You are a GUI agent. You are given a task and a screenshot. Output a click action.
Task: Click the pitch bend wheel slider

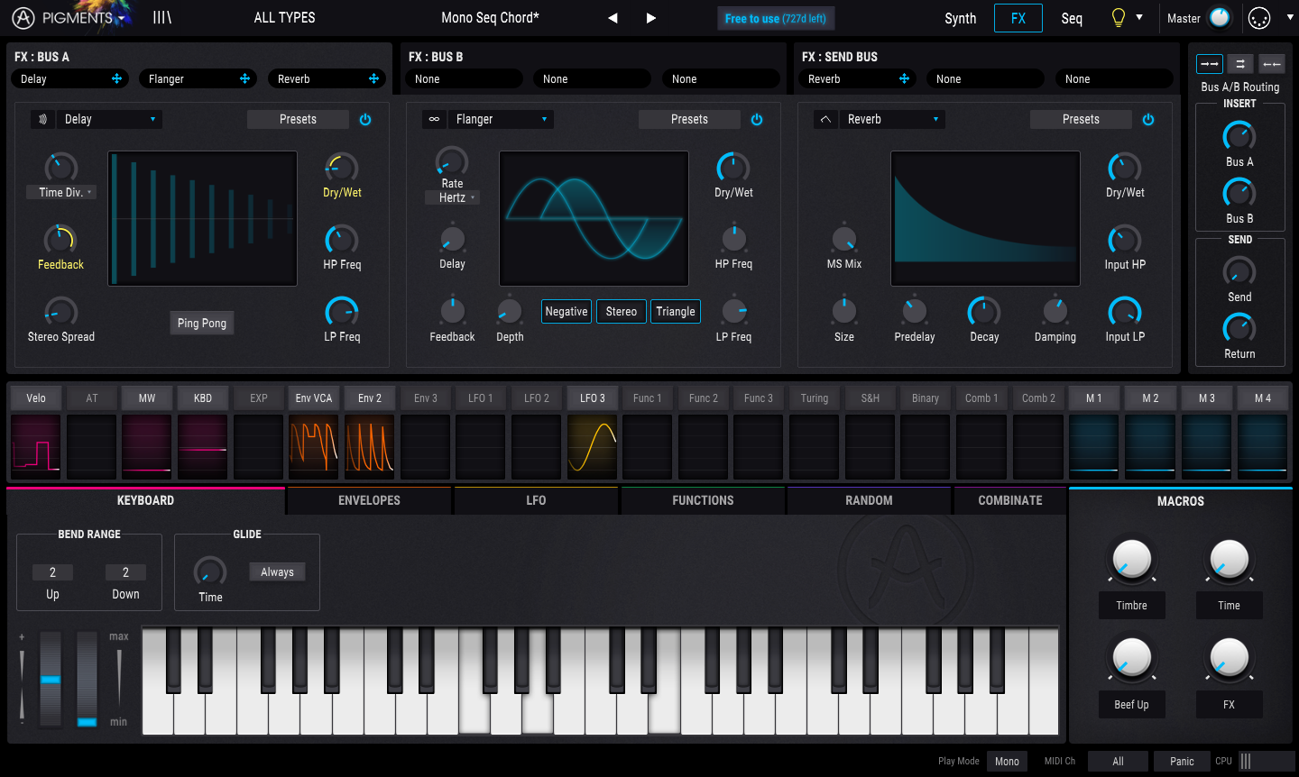(x=51, y=679)
